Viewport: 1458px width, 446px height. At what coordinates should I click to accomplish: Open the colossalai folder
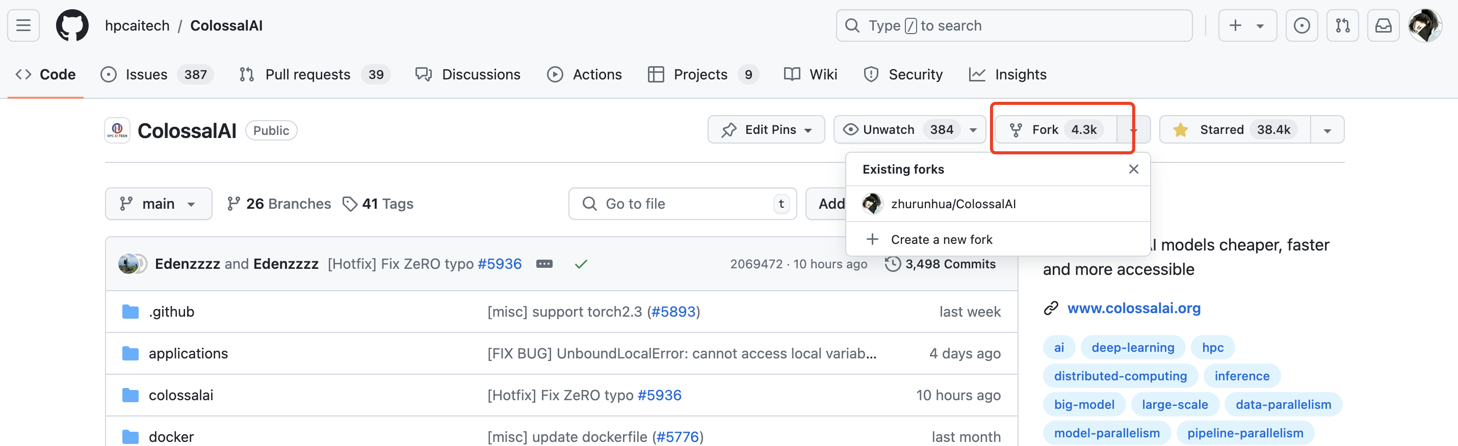181,395
